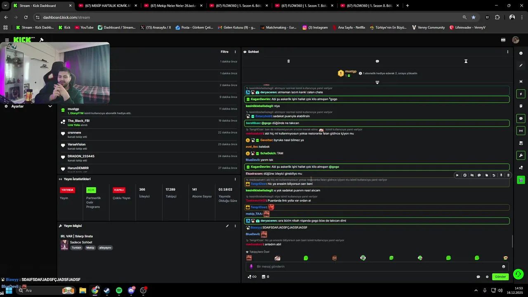528x297 pixels.
Task: Open the info icon in right sidebar
Action: (x=521, y=54)
